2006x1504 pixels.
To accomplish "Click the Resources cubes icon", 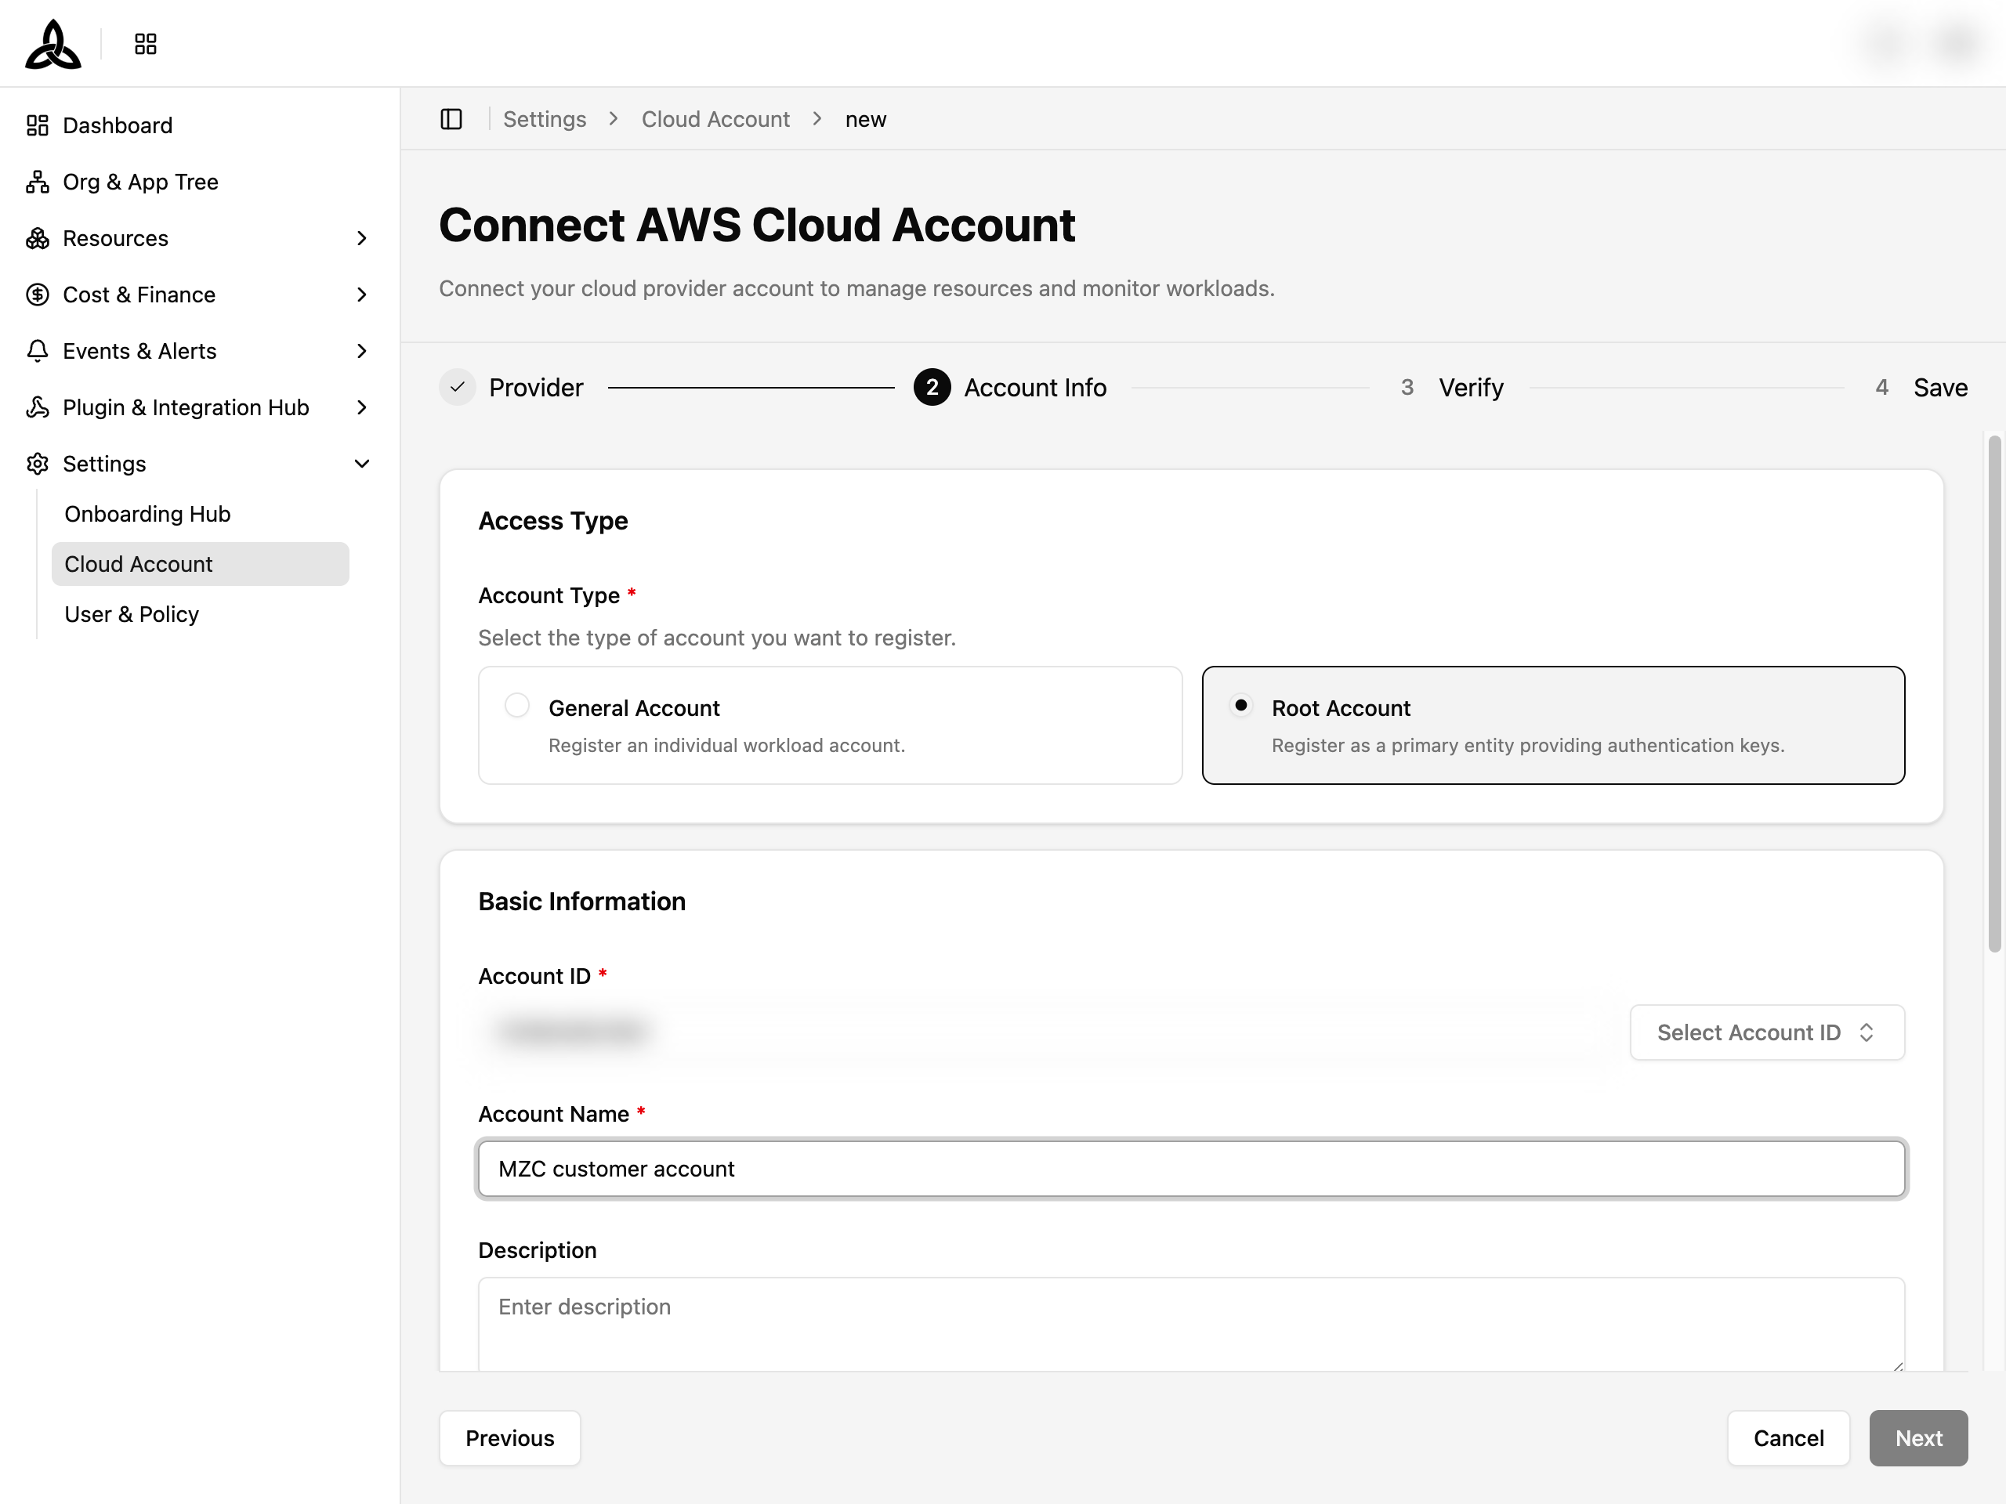I will click(x=37, y=237).
